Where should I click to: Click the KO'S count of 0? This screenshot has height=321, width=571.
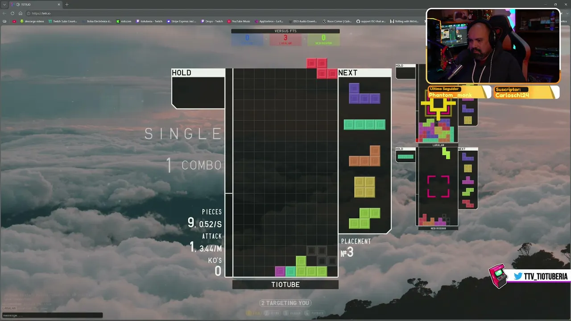(x=218, y=271)
